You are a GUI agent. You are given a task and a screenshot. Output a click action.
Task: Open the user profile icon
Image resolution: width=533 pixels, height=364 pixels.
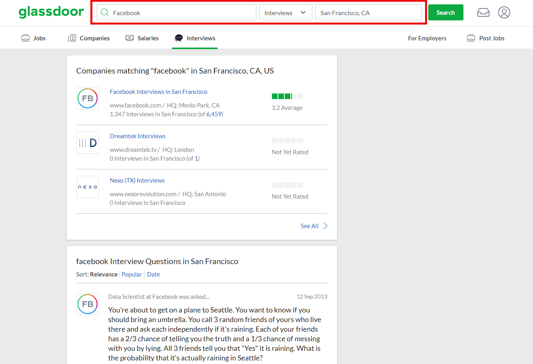point(504,12)
